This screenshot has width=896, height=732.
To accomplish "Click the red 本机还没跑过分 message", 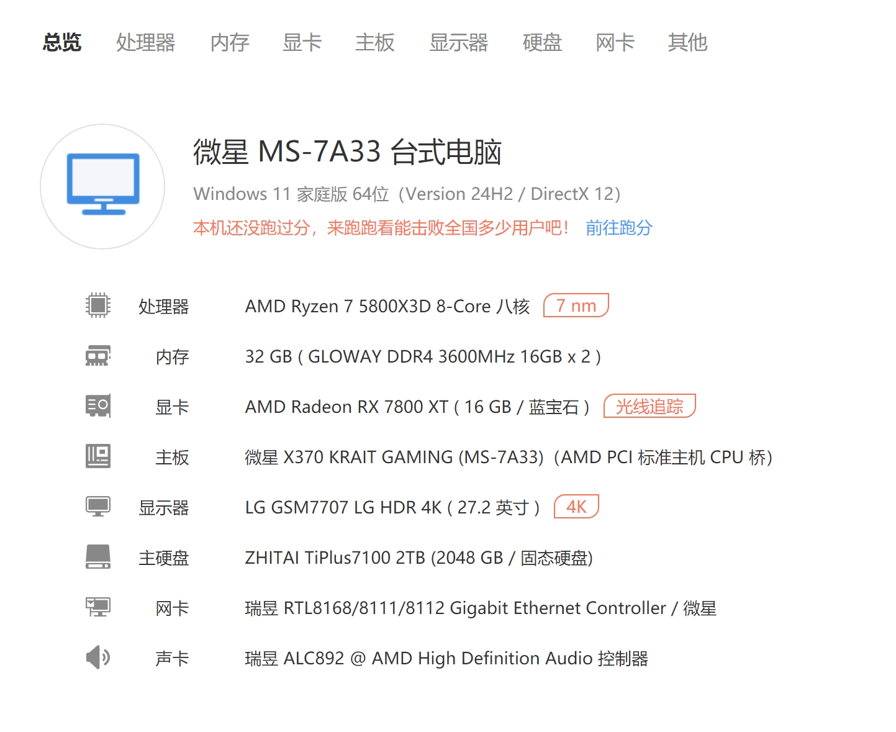I will coord(381,228).
